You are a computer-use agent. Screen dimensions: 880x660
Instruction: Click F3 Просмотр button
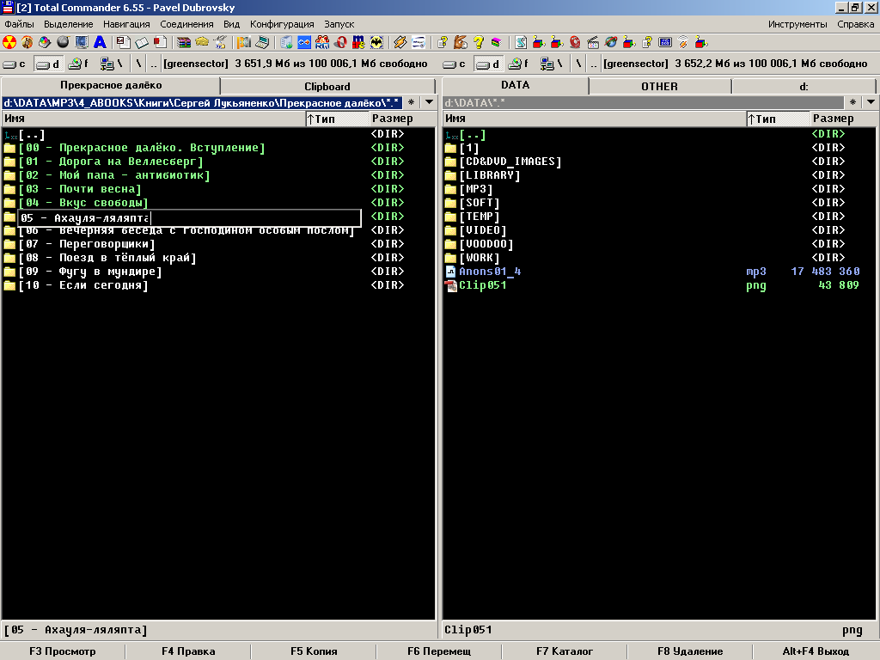[62, 651]
